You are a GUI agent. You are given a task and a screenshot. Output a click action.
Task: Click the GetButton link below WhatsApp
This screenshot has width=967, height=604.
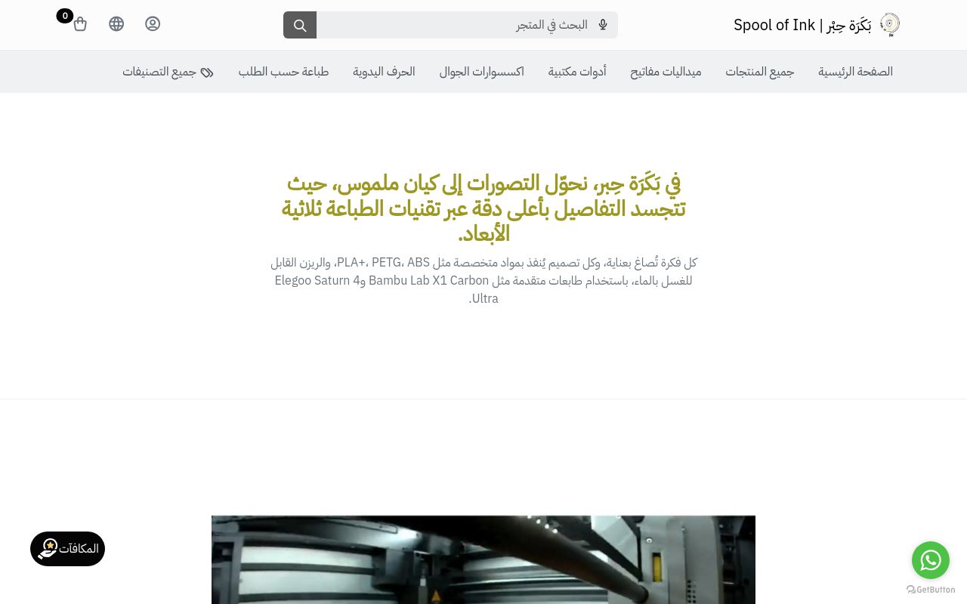(x=931, y=590)
